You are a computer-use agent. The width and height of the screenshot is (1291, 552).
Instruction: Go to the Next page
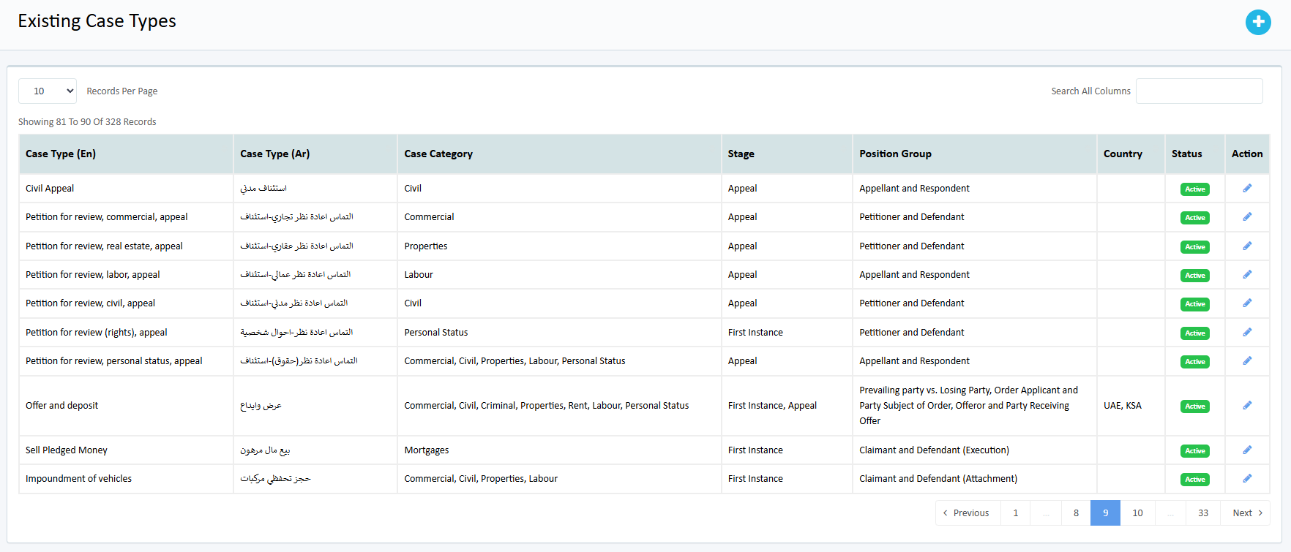pyautogui.click(x=1245, y=513)
